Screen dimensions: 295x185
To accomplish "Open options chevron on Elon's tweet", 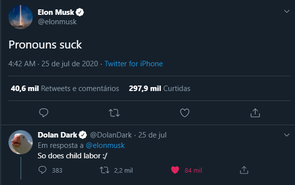I will pos(287,11).
